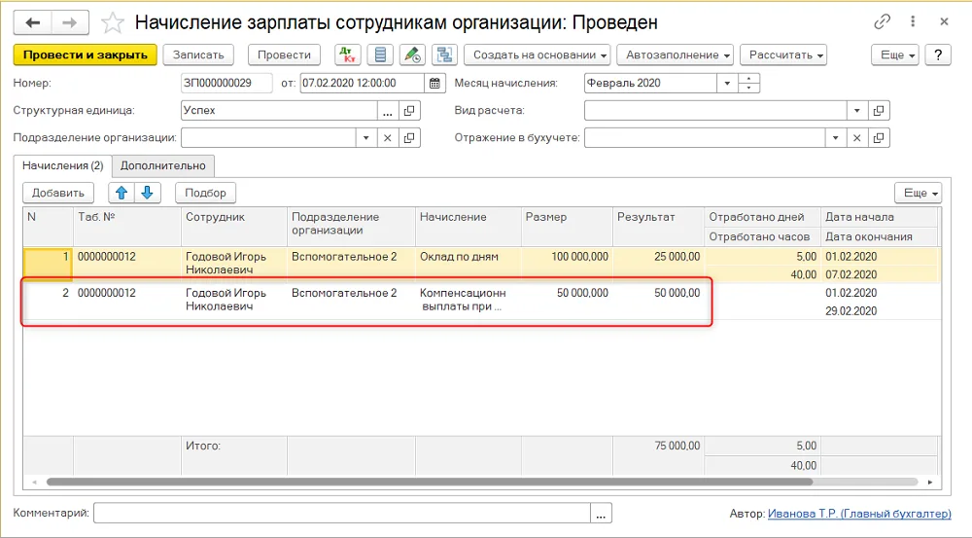This screenshot has height=538, width=972.
Task: Switch to the Дополнительно tab
Action: 163,165
